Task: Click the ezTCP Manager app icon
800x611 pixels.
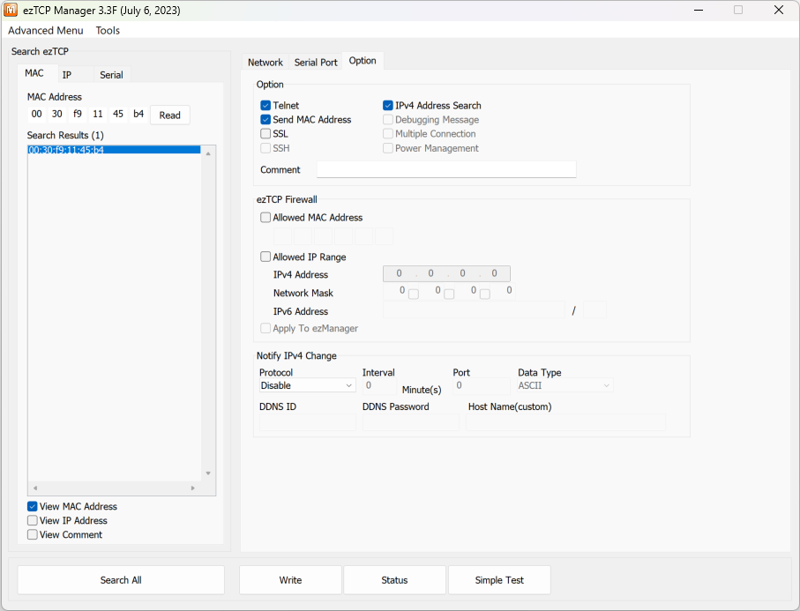Action: 12,10
